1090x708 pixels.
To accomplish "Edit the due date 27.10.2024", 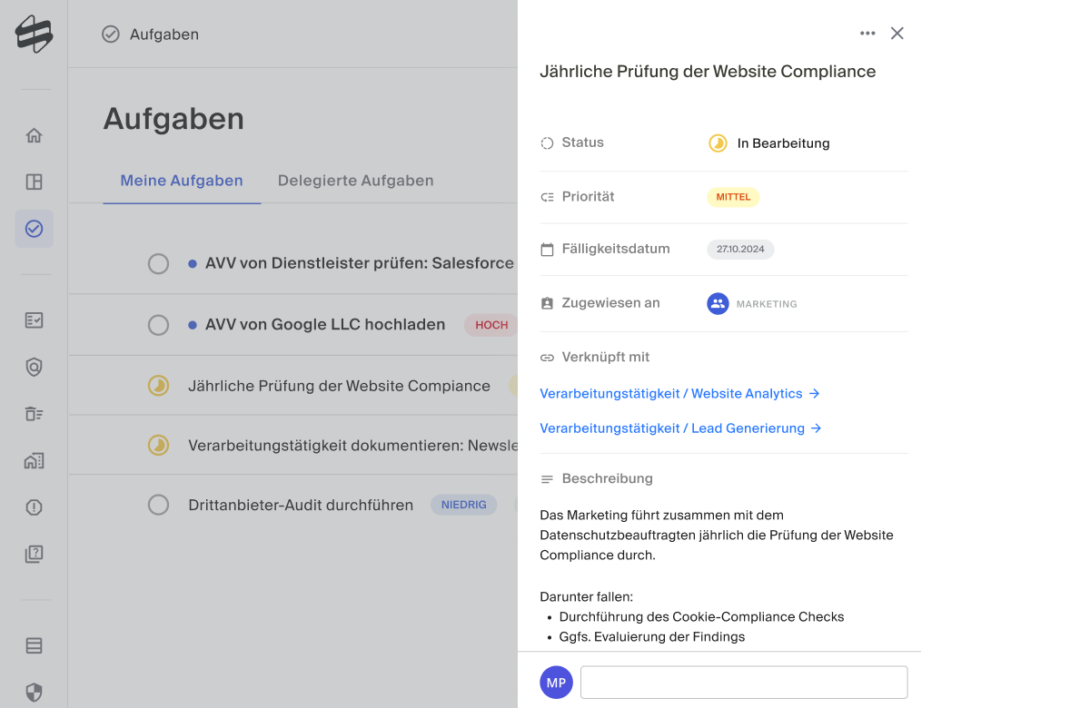I will pyautogui.click(x=740, y=250).
